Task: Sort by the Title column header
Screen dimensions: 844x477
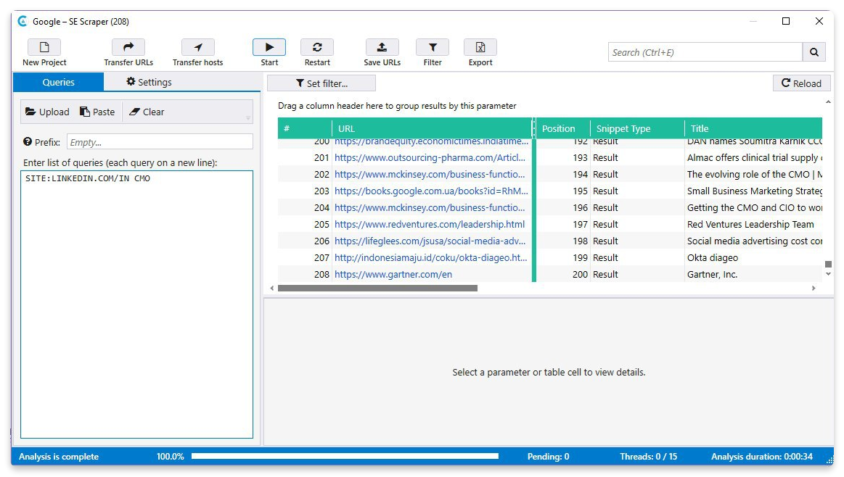Action: (753, 128)
